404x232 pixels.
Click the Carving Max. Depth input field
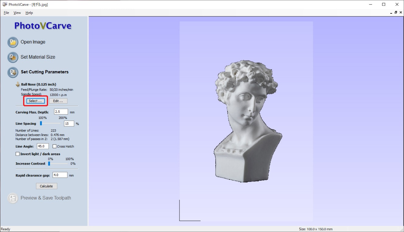[61, 112]
